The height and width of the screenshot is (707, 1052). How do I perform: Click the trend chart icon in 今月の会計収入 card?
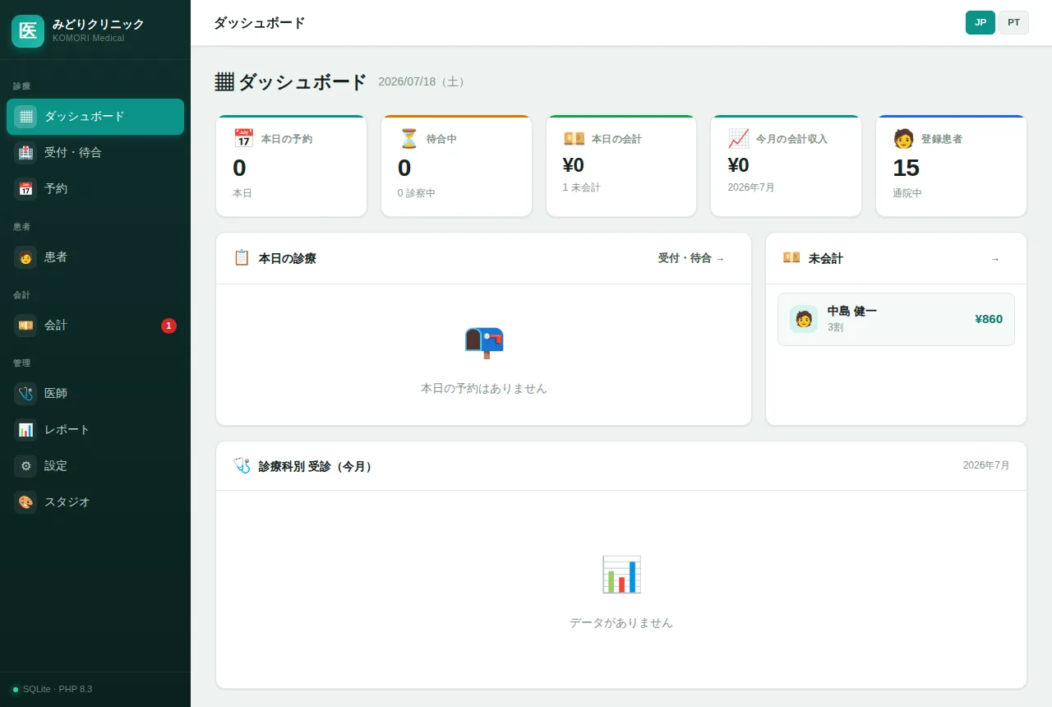pos(738,138)
